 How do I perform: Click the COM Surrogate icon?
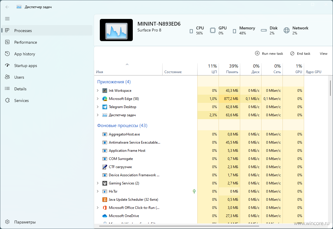click(105, 159)
